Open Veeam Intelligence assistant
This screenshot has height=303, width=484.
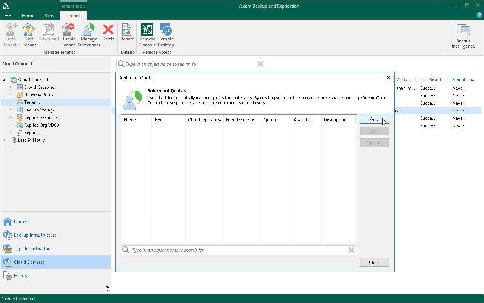pyautogui.click(x=463, y=36)
